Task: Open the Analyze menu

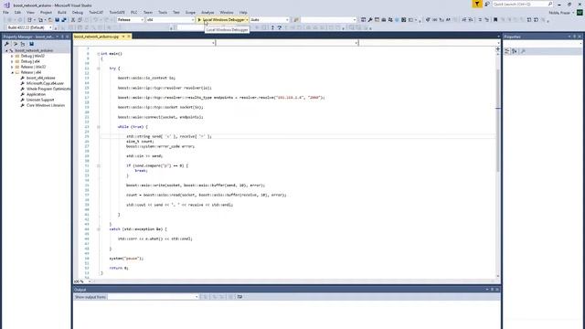Action: point(207,12)
